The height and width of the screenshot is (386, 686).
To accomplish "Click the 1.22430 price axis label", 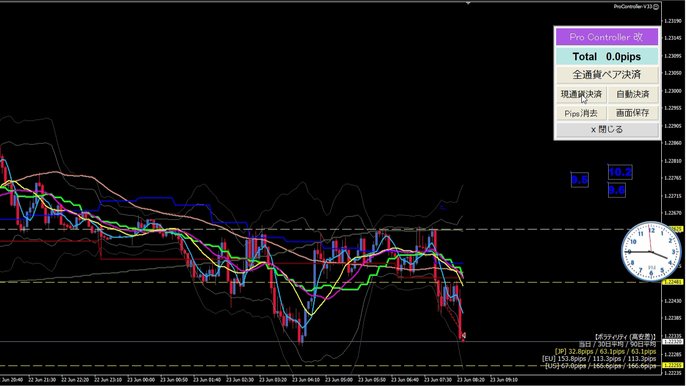I will point(672,300).
